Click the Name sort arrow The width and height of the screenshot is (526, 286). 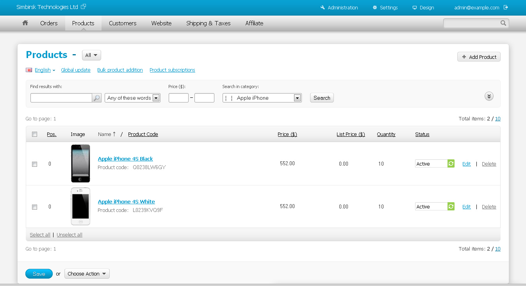pyautogui.click(x=114, y=134)
